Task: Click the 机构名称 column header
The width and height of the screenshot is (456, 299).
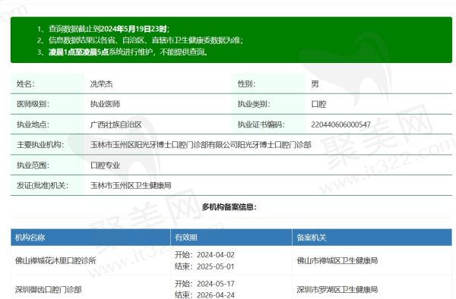Action: pos(90,238)
